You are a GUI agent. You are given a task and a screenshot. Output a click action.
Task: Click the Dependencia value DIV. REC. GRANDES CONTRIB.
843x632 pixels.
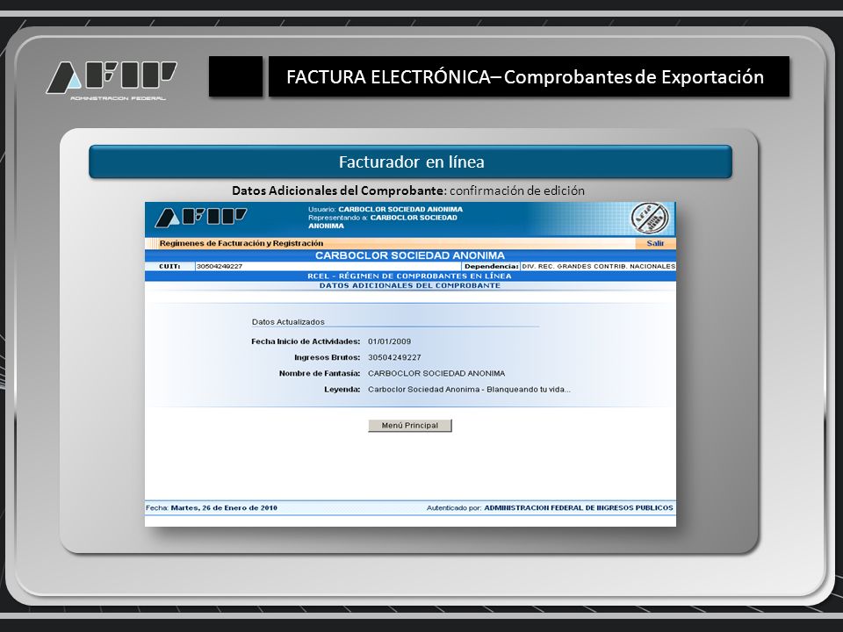(x=598, y=266)
